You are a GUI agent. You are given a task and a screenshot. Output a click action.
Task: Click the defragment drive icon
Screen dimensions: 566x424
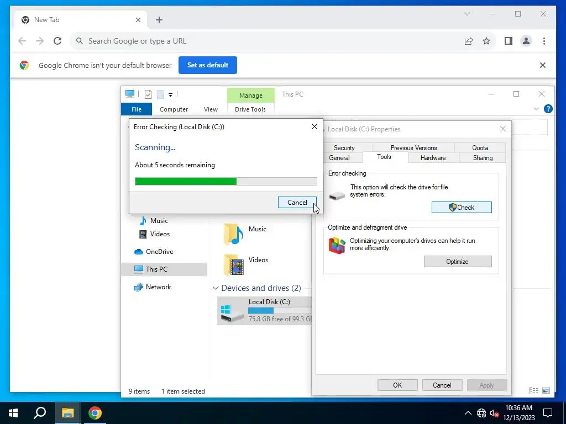click(337, 246)
